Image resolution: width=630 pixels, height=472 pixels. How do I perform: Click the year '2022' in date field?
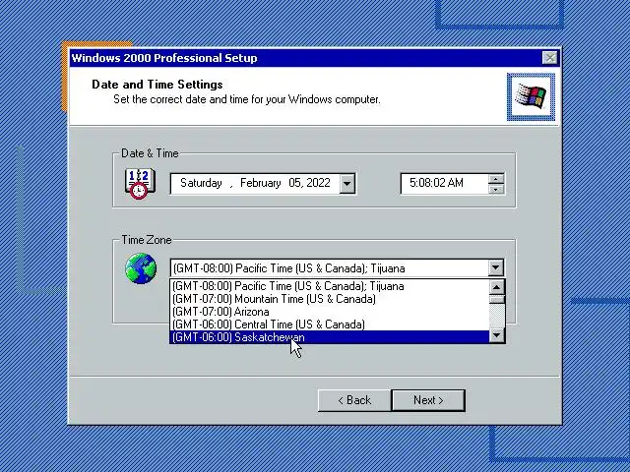318,183
